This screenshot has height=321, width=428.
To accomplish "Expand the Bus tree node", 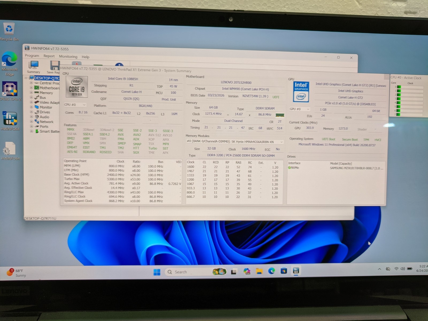I will (31, 97).
